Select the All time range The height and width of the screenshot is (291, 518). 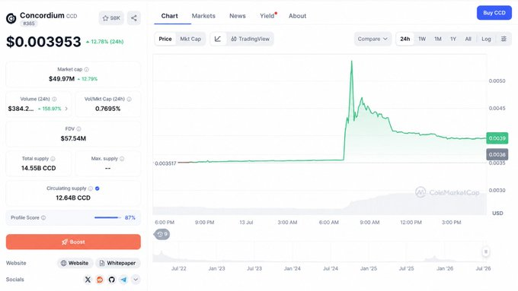click(x=468, y=39)
